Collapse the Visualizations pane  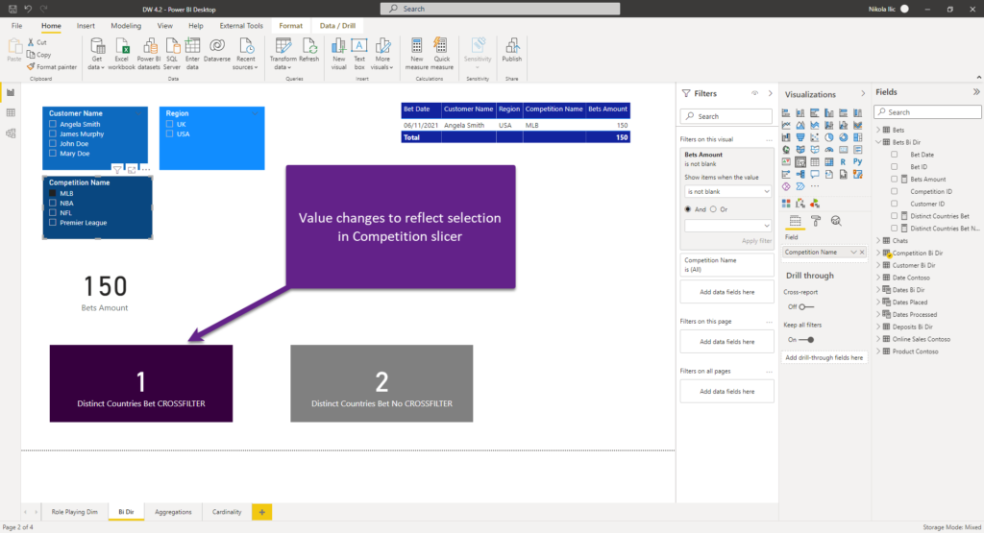coord(863,93)
